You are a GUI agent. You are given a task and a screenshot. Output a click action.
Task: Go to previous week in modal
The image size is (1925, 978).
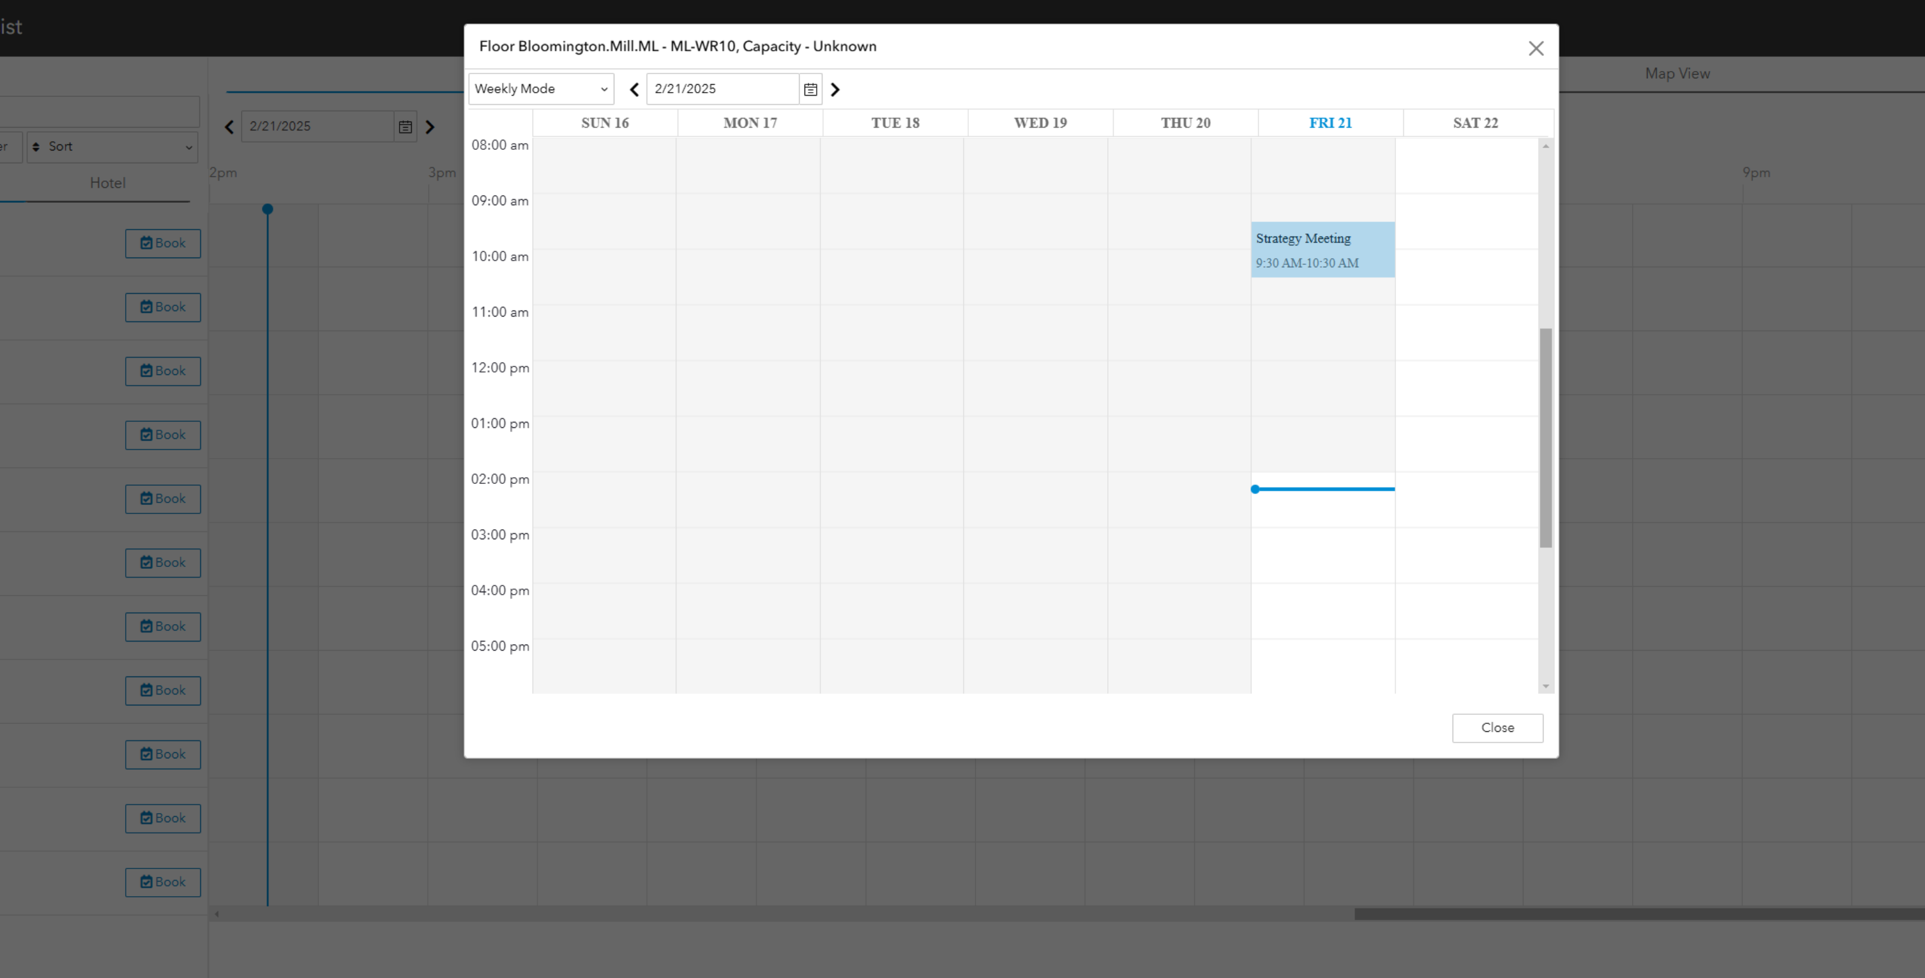[x=634, y=90]
